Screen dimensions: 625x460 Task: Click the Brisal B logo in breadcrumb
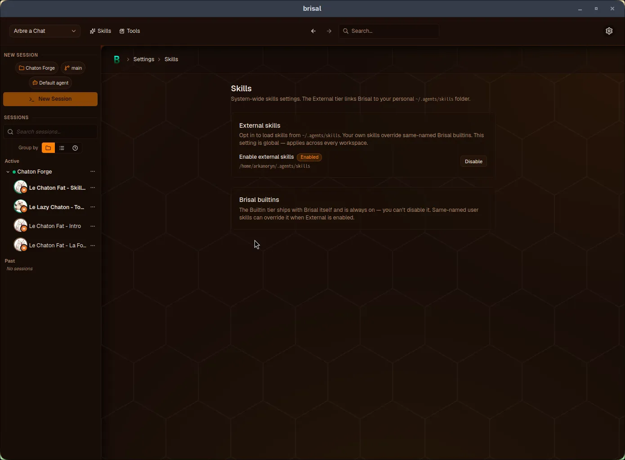click(117, 59)
